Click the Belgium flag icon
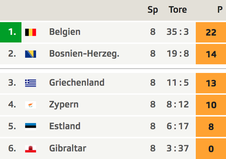Screen dimensions: 226x159 pos(31,32)
